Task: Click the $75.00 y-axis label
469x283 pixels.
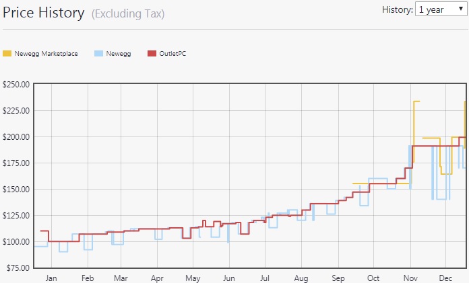Action: click(18, 268)
